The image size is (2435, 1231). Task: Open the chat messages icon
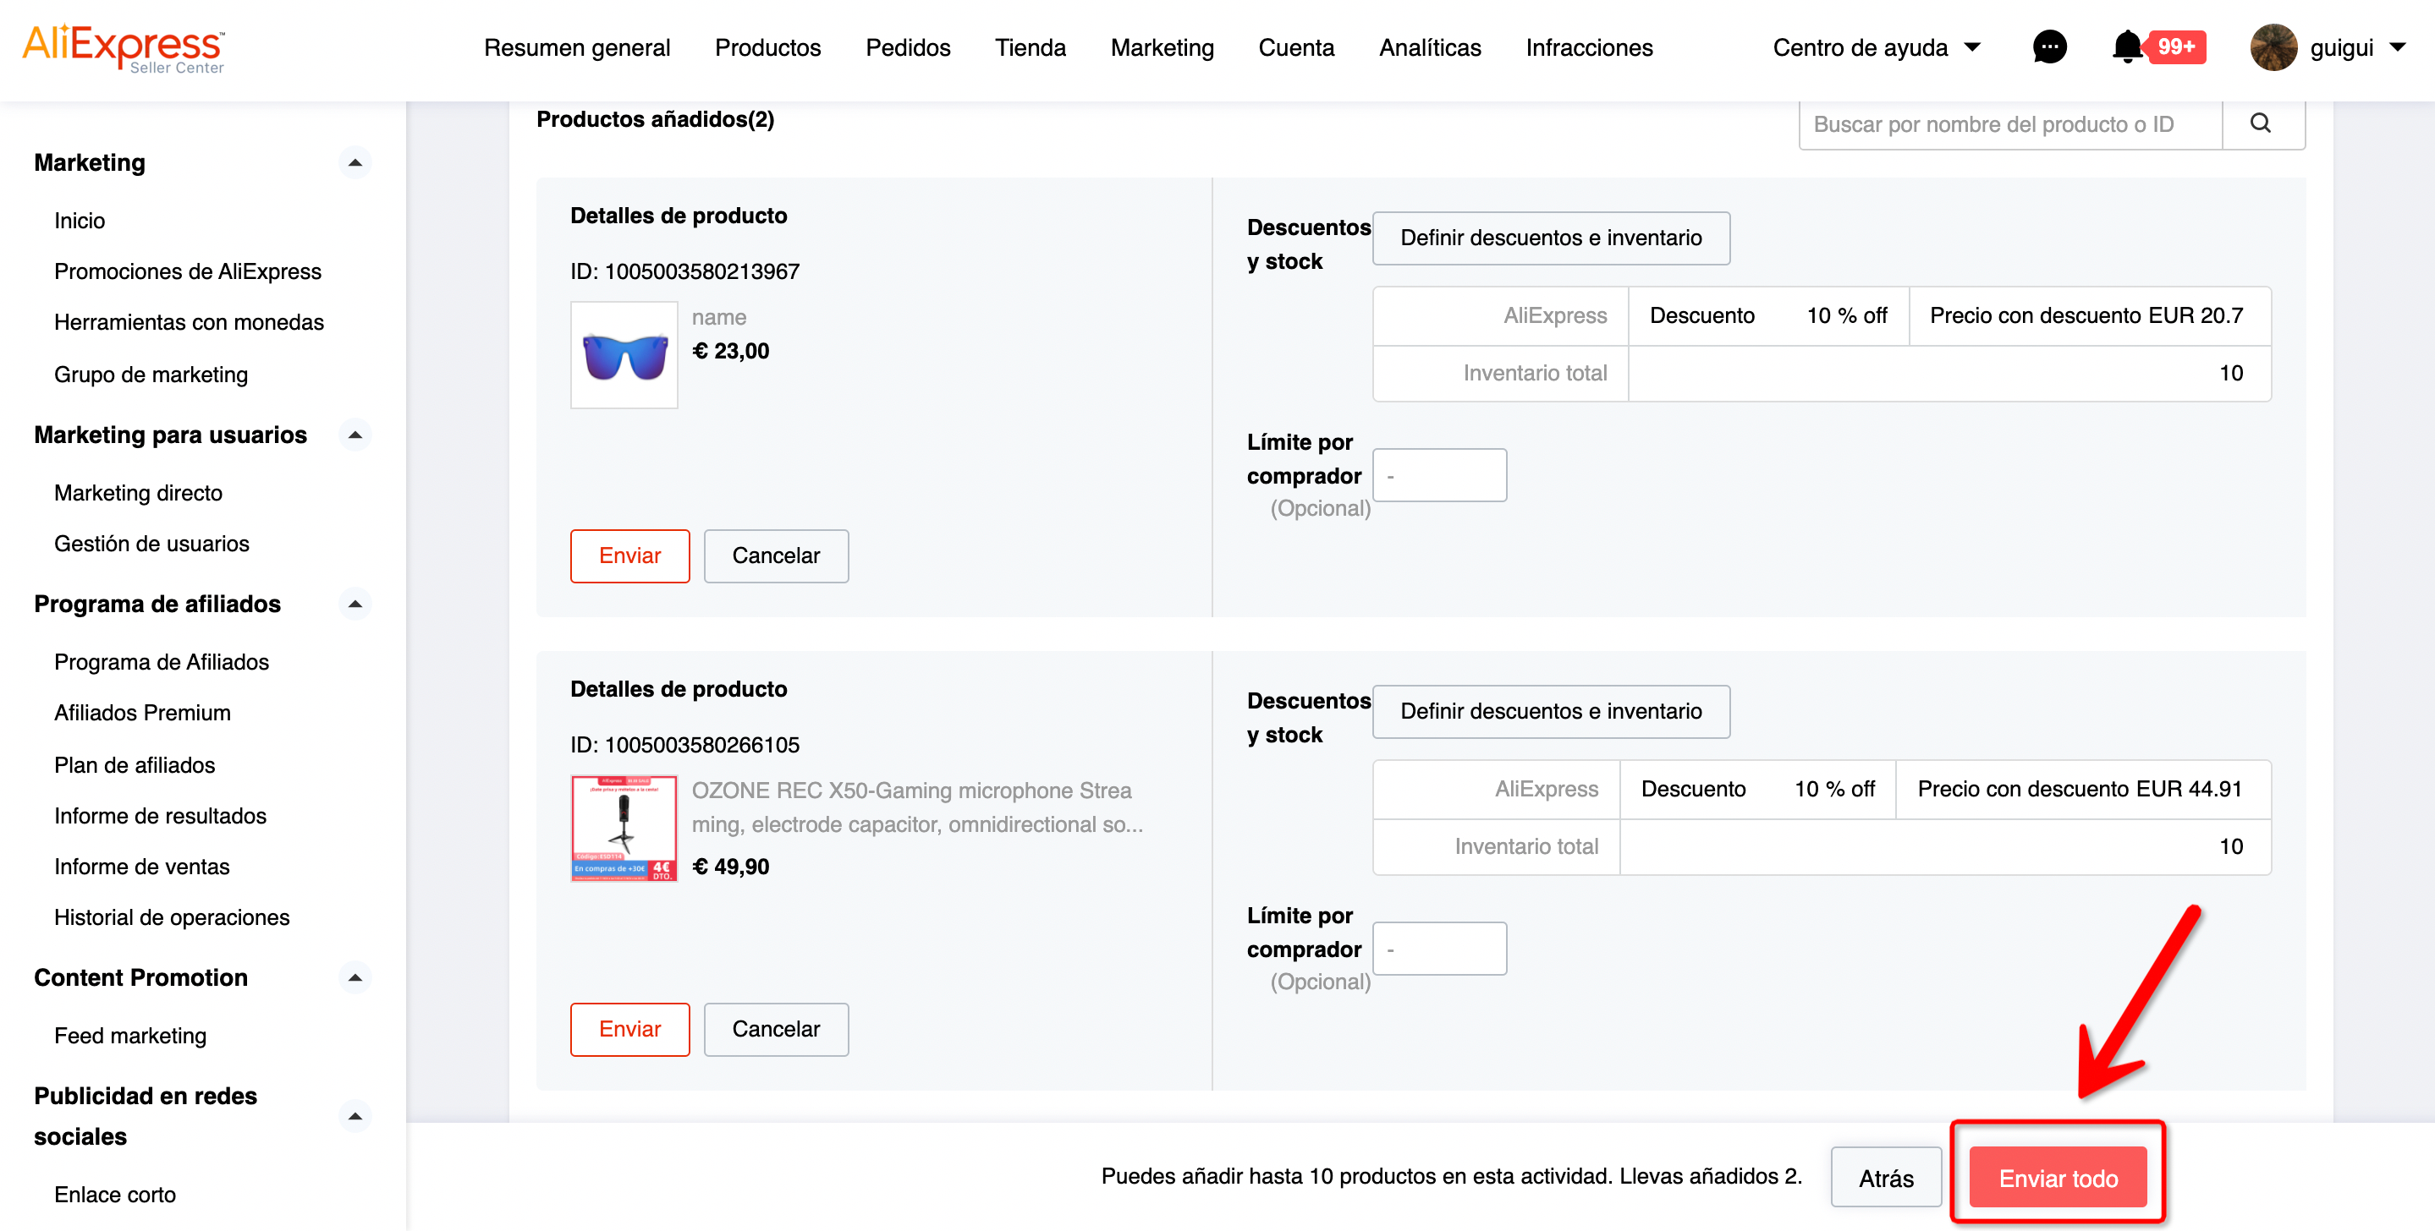(2048, 47)
